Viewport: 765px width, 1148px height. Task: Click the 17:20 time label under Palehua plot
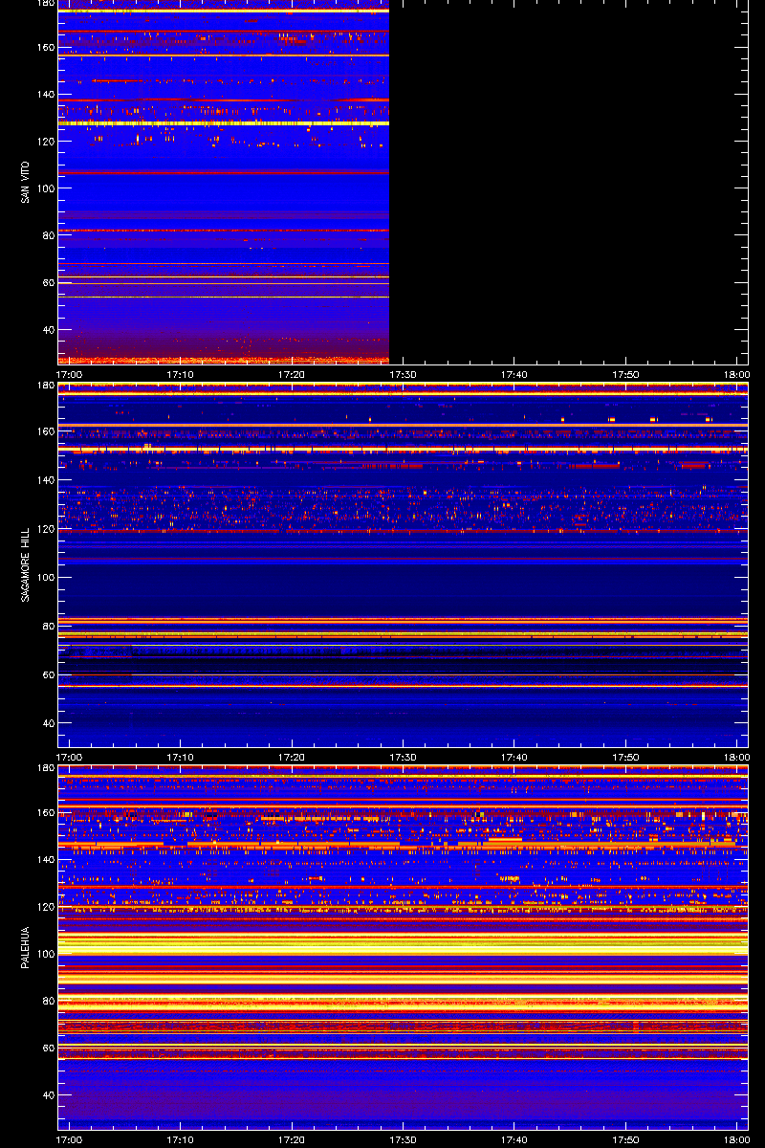point(293,1139)
